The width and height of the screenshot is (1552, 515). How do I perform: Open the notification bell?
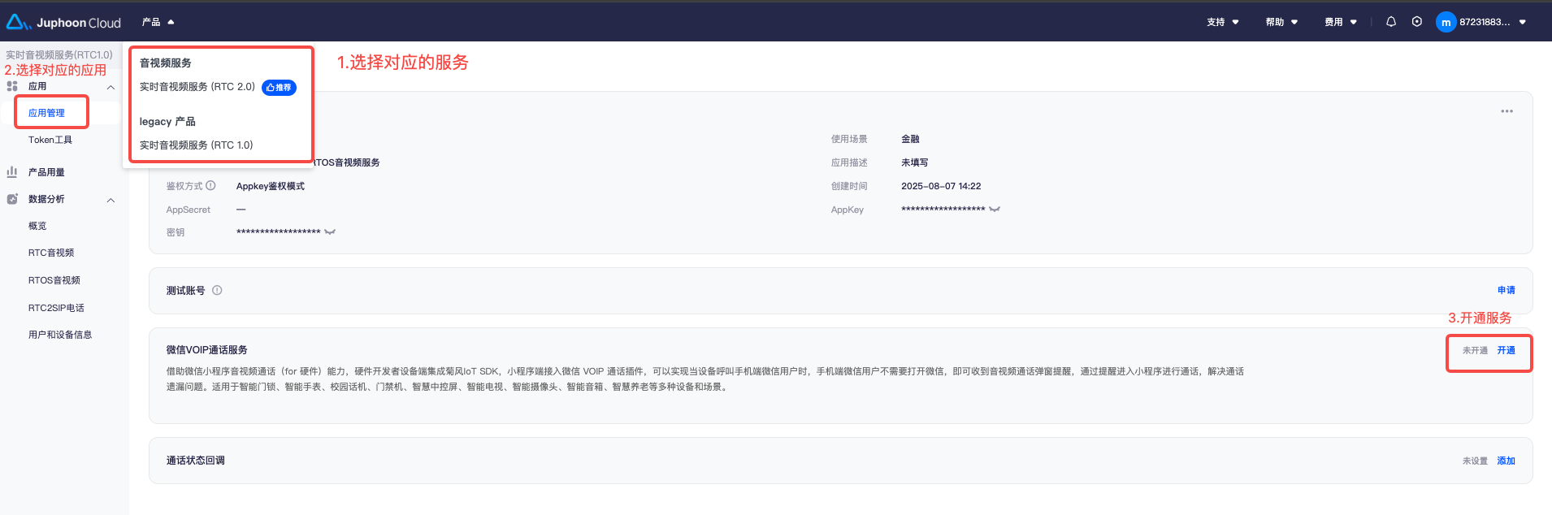[x=1391, y=22]
